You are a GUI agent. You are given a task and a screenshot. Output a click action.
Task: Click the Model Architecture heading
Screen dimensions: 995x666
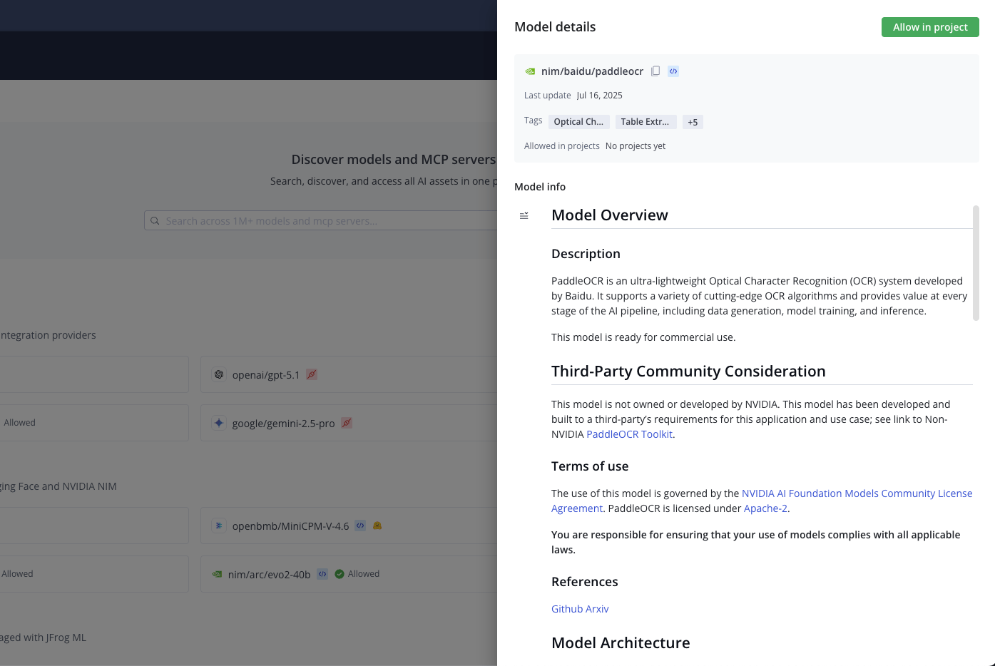[x=621, y=643]
